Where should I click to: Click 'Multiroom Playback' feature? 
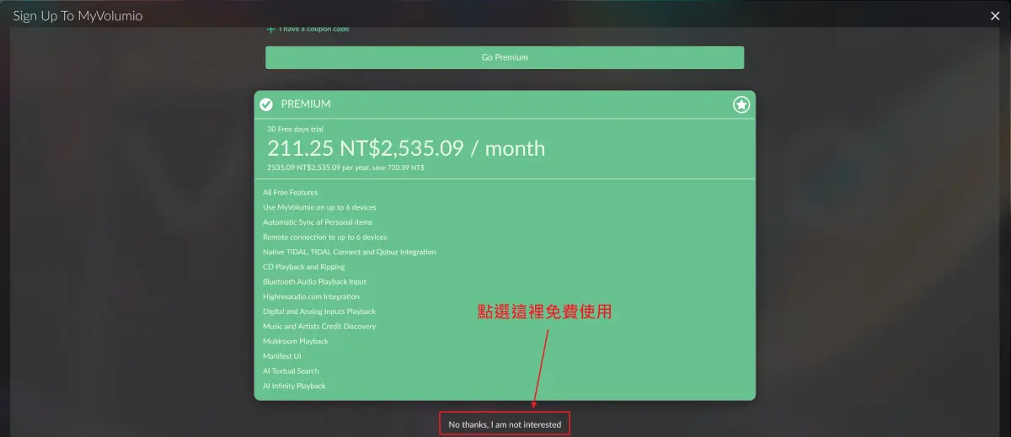click(x=296, y=341)
